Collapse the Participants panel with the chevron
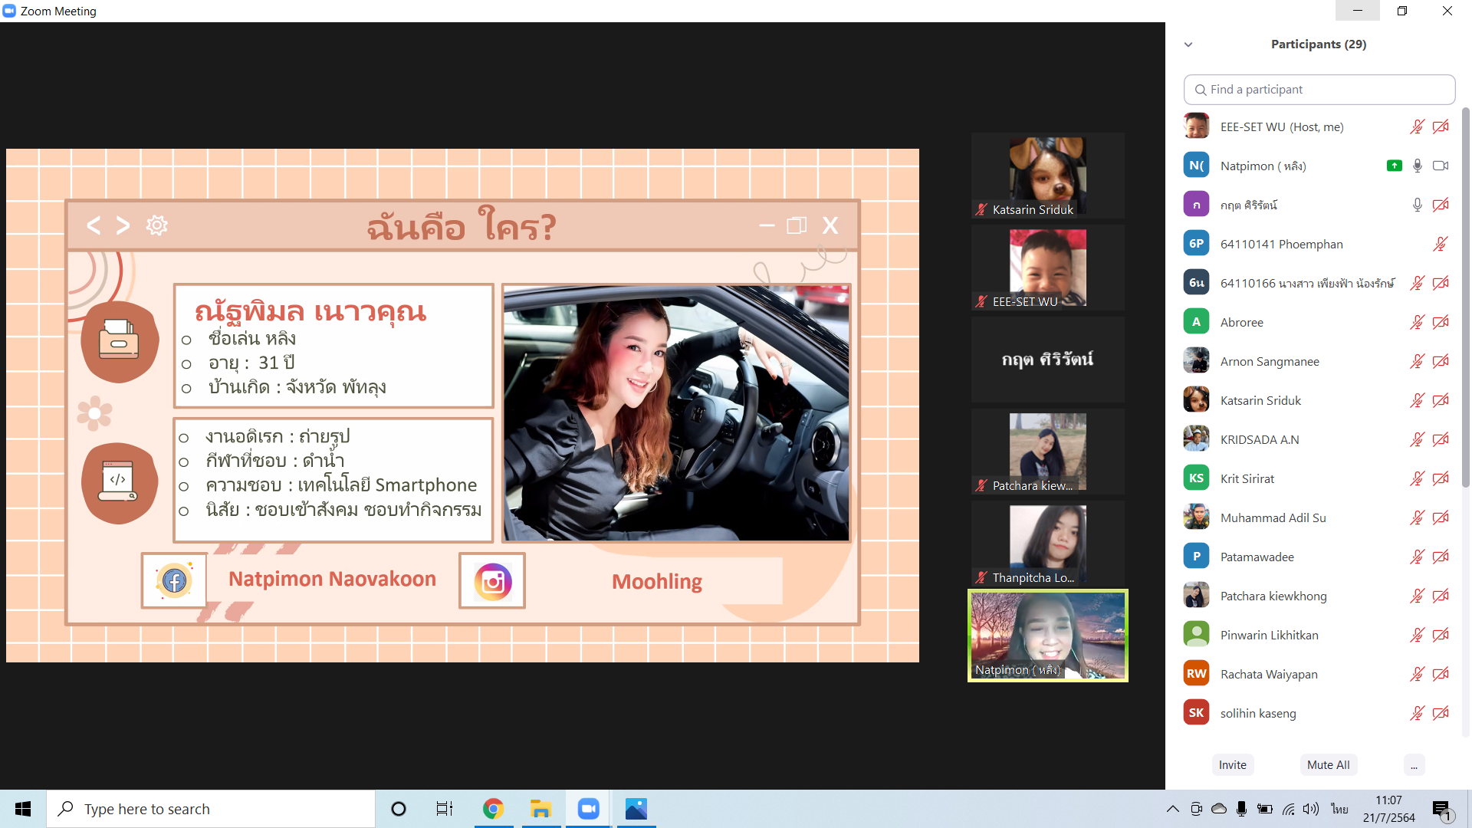Viewport: 1472px width, 828px height. click(x=1188, y=44)
